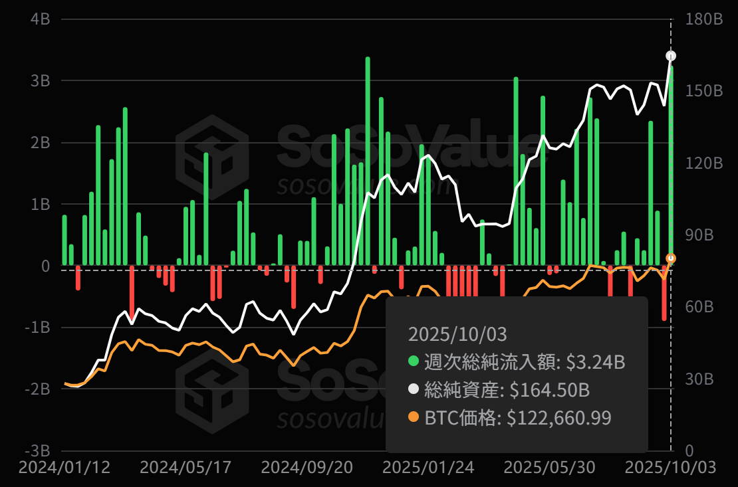Click the lower SoSoValue hexagon logo watermark
Screen dimensions: 738x487
coord(212,390)
